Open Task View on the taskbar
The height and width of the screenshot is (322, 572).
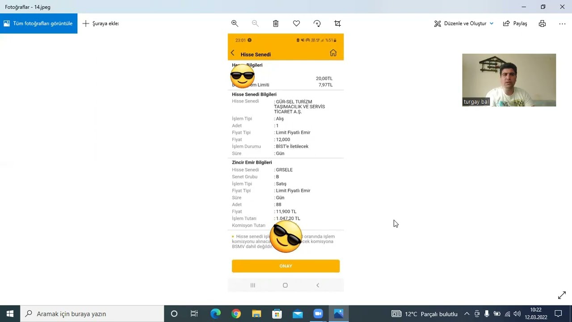point(194,314)
